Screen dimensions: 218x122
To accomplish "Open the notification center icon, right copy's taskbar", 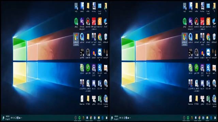I will click(x=112, y=118).
